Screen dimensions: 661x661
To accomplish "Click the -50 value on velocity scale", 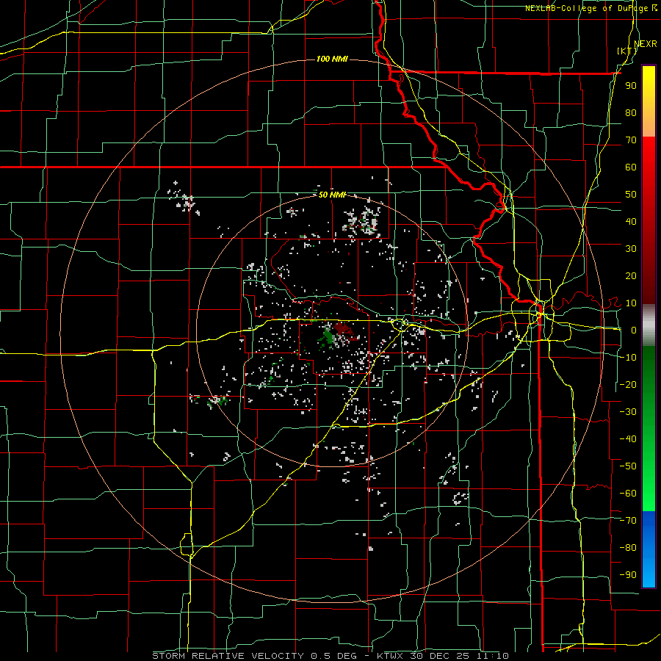I will click(x=628, y=466).
